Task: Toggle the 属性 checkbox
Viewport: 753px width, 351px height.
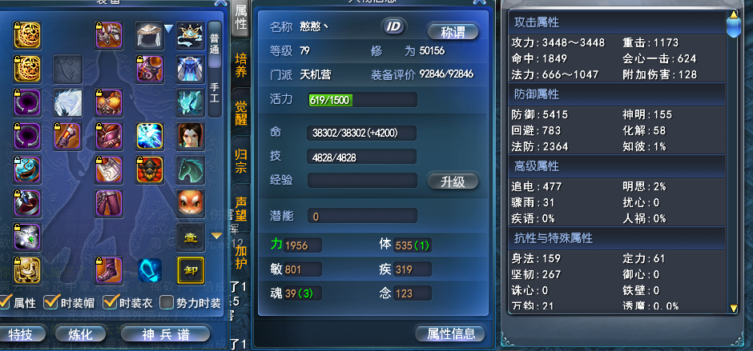Action: coord(4,302)
